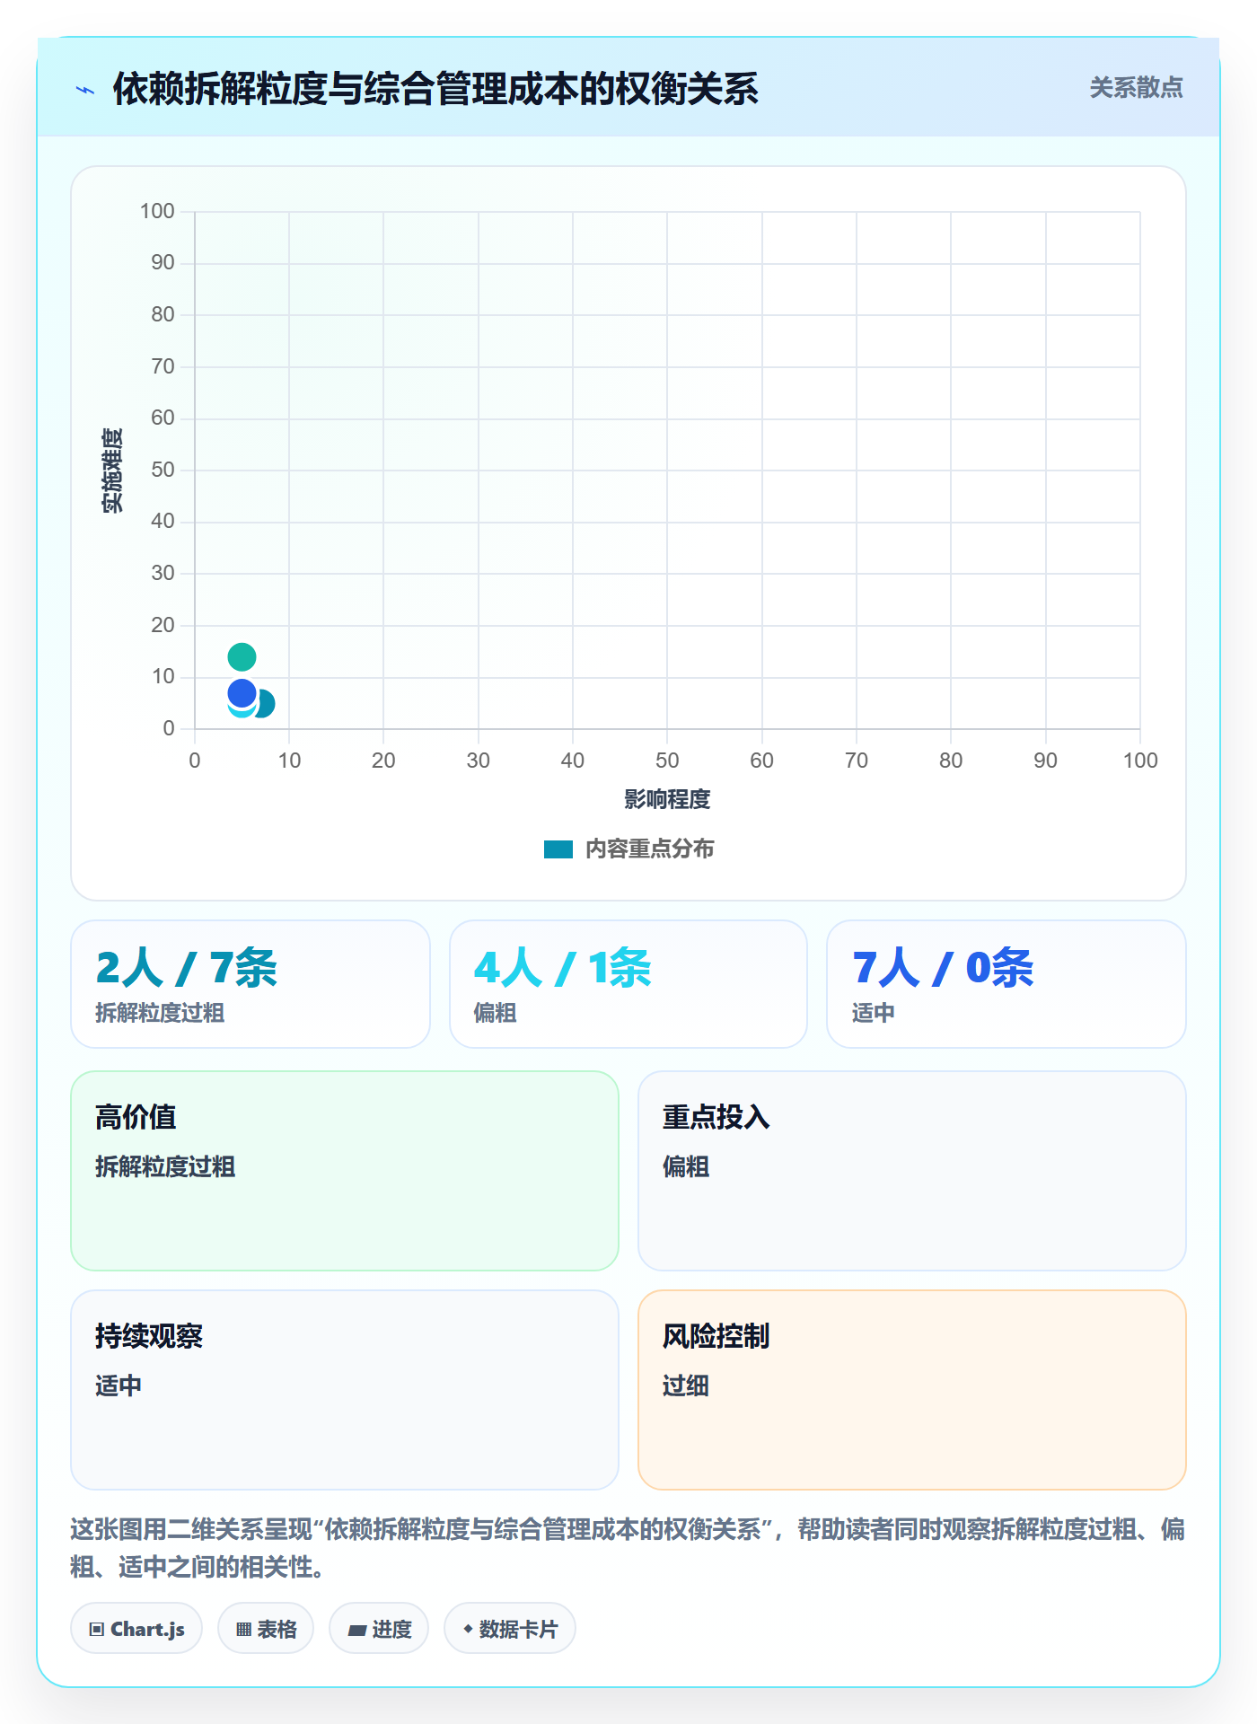Click the 表格 tag chip
The image size is (1257, 1724).
(266, 1629)
